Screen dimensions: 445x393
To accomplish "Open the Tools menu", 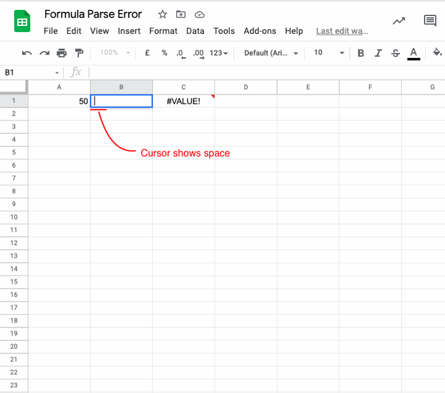I will 224,31.
